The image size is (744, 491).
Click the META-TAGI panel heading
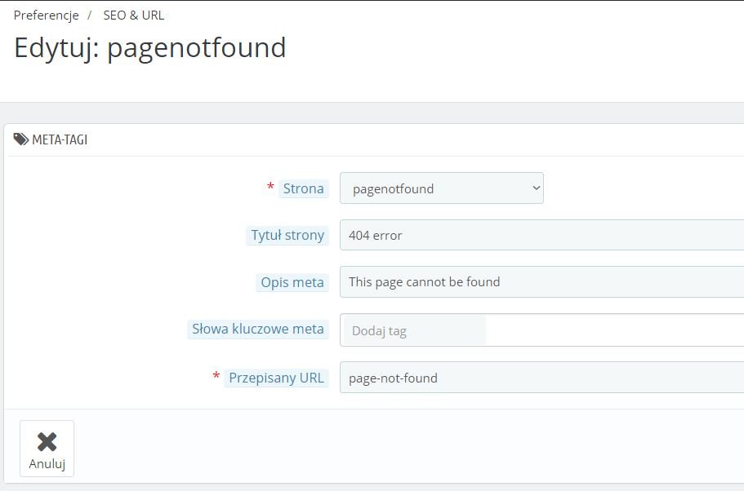60,139
